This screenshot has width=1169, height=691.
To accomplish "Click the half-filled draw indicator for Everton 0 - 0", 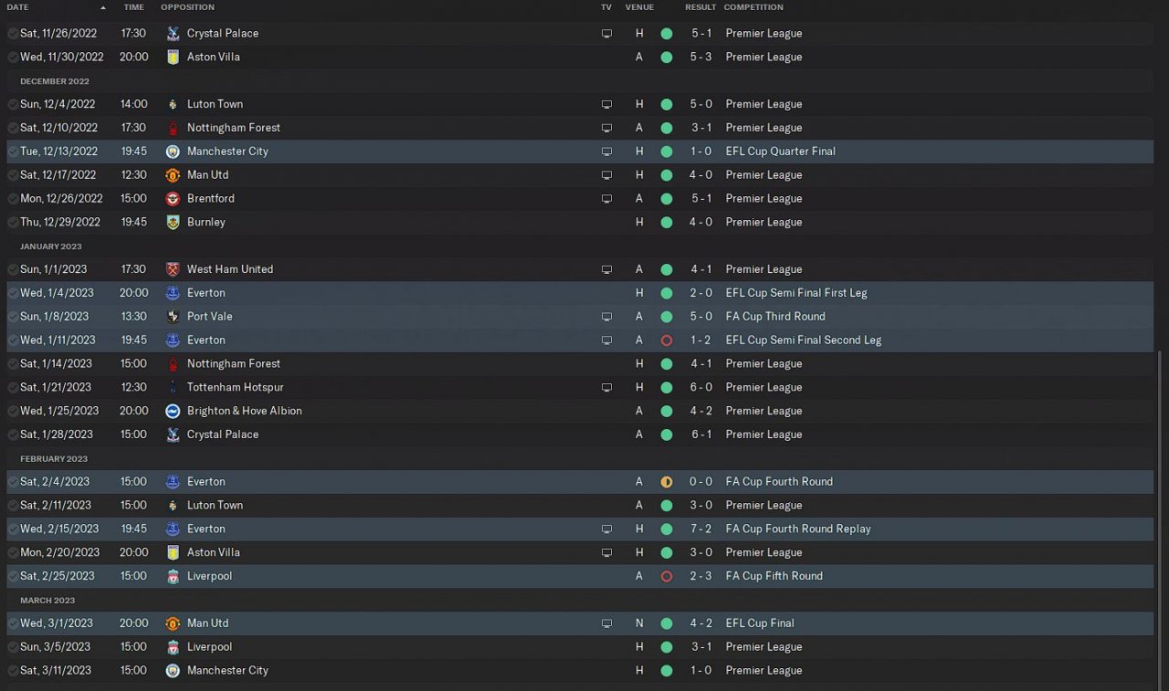I will point(666,482).
